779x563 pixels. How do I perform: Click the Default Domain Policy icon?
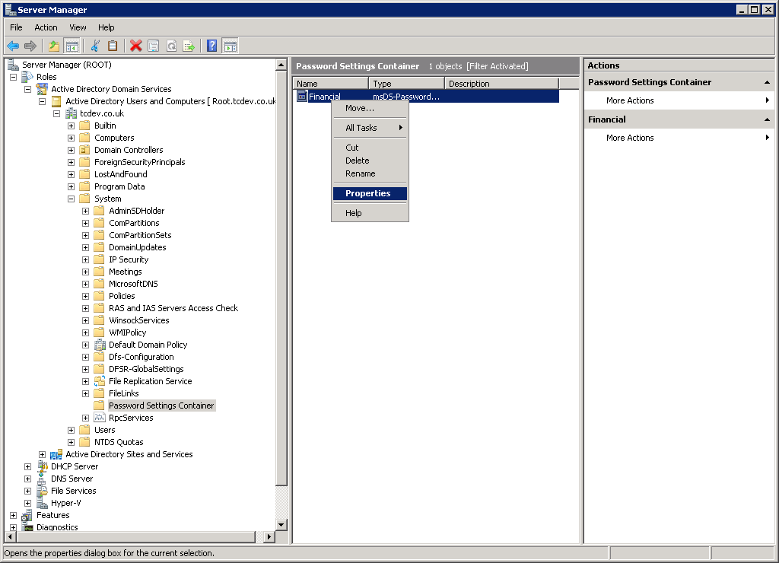point(100,345)
